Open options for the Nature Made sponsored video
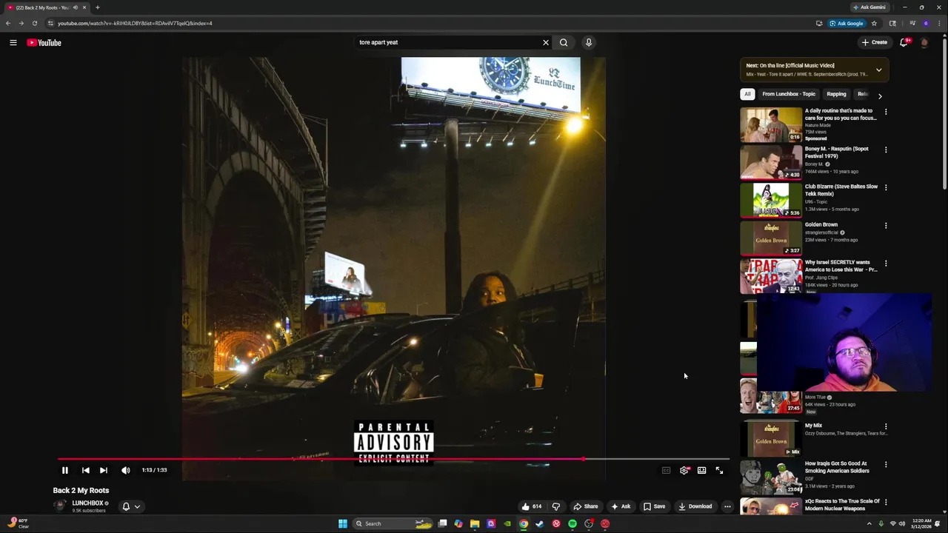This screenshot has height=533, width=948. (x=886, y=112)
